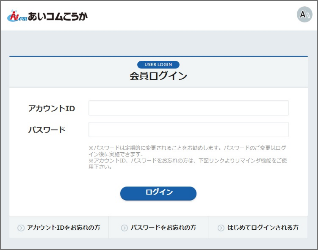Click the password change recommendation note
This screenshot has width=318, height=250.
[187, 151]
